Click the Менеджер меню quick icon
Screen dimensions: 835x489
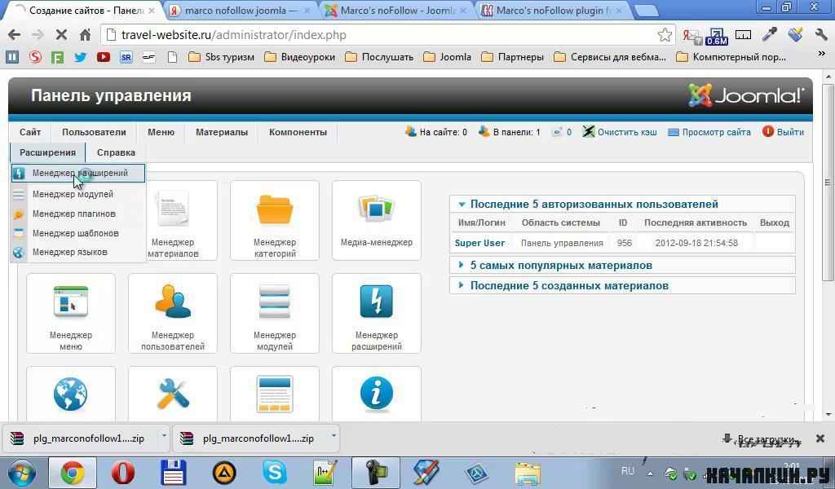click(71, 314)
